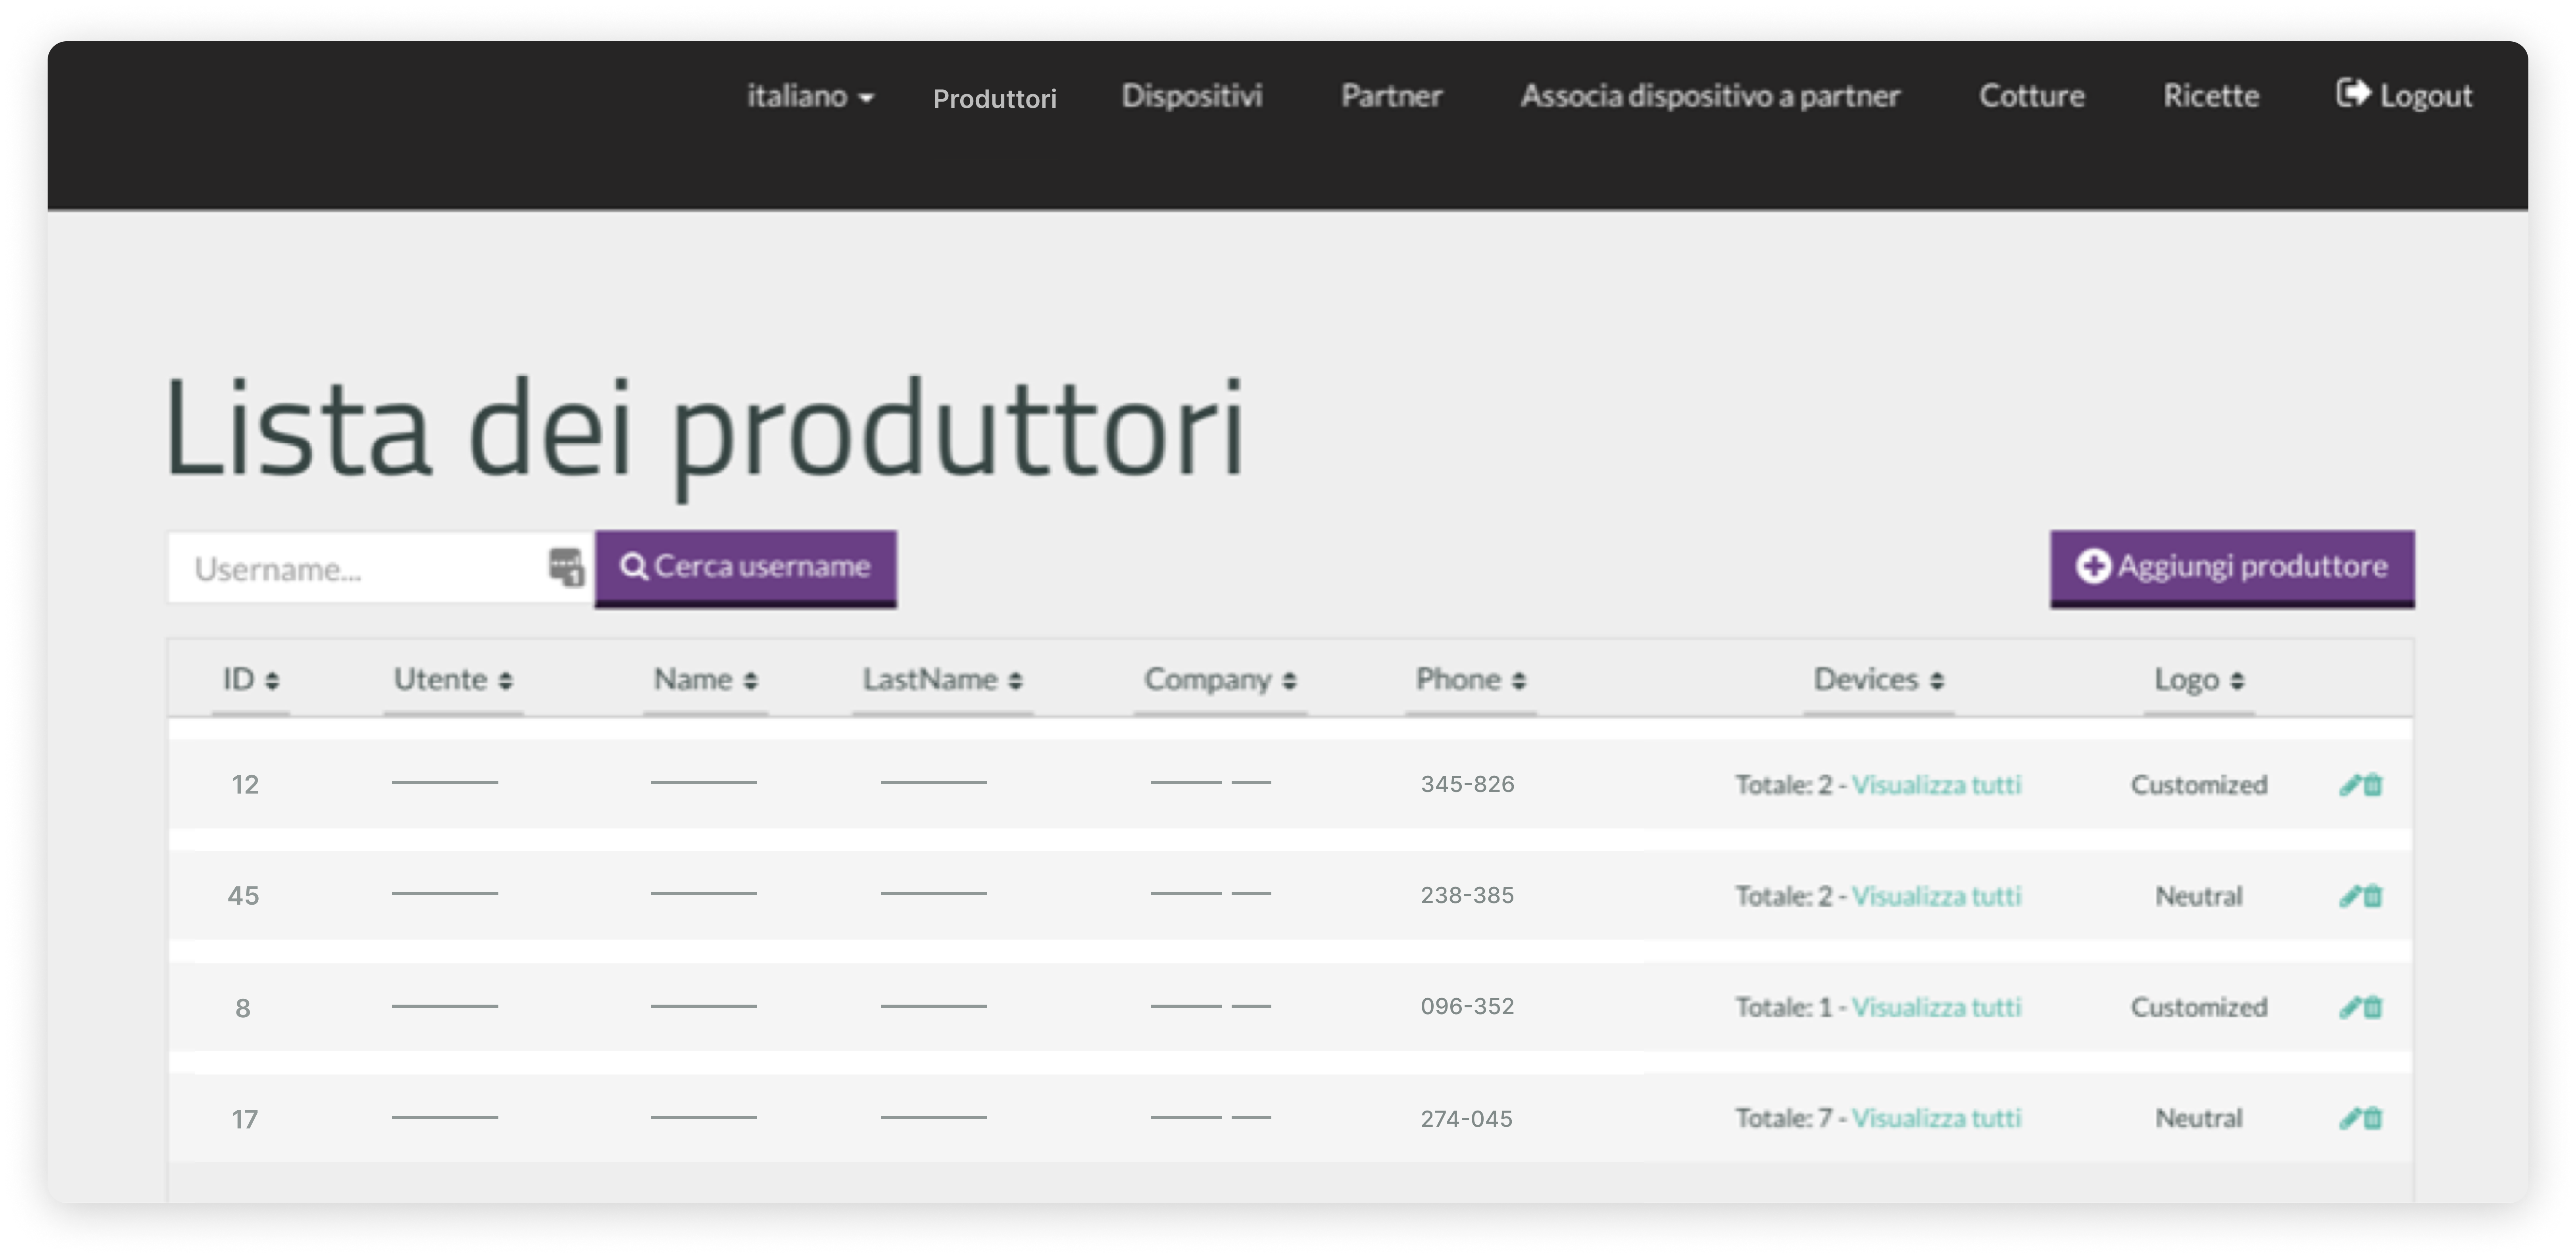Delete producer with ID 8
2576x1257 pixels.
coord(2373,1007)
